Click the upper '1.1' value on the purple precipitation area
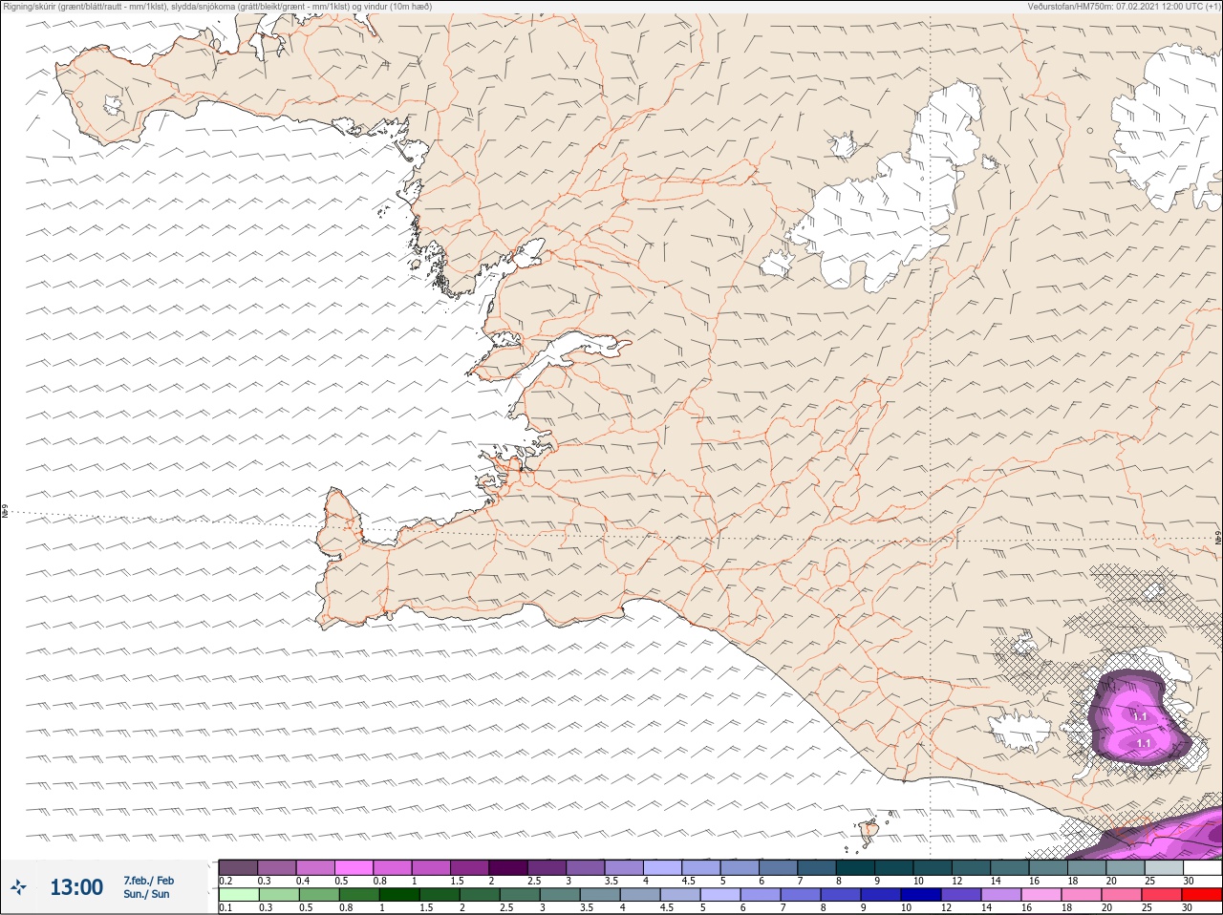1223x915 pixels. pyautogui.click(x=1140, y=716)
